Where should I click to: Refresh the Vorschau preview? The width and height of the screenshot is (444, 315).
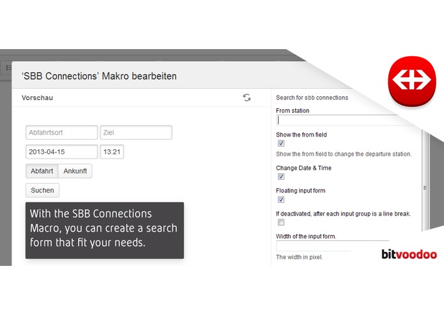click(x=247, y=98)
